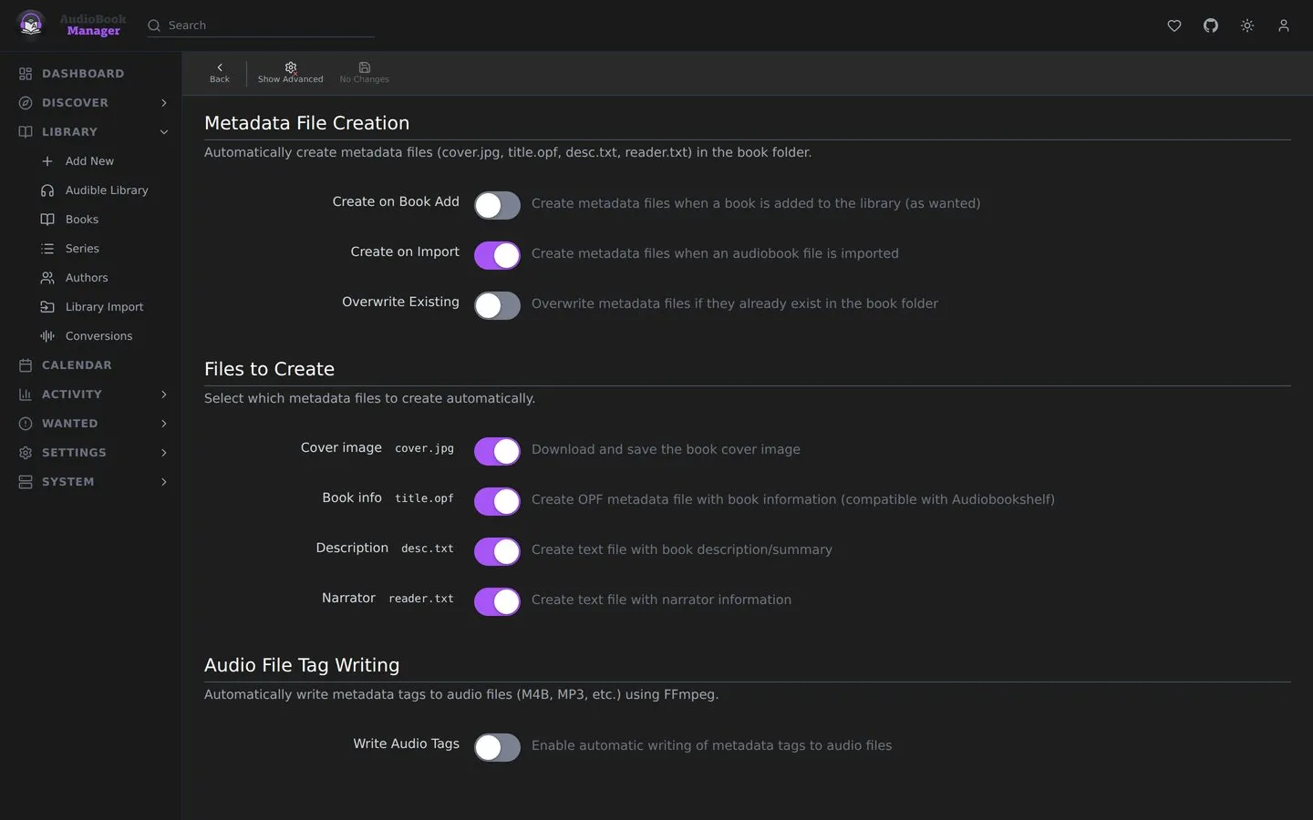
Task: Expand the System chevron
Action: (164, 482)
